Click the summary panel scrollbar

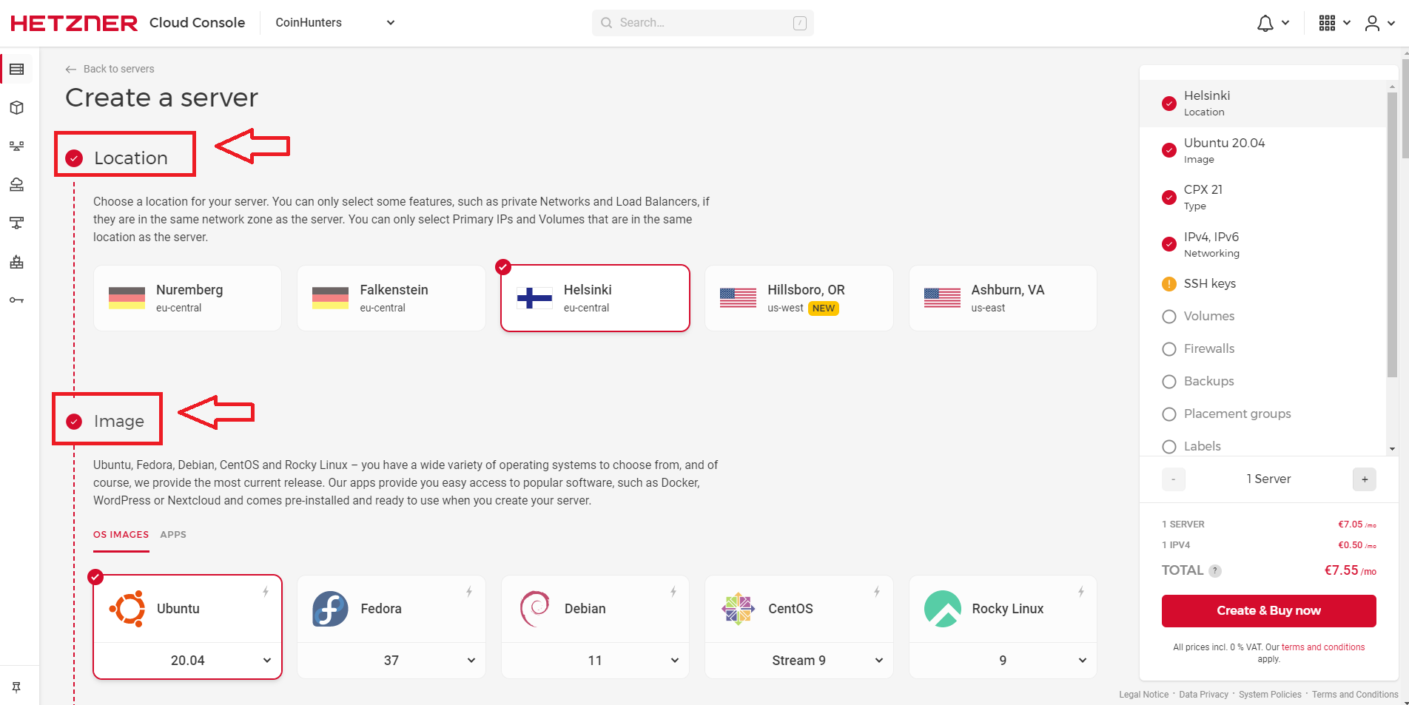1392,234
